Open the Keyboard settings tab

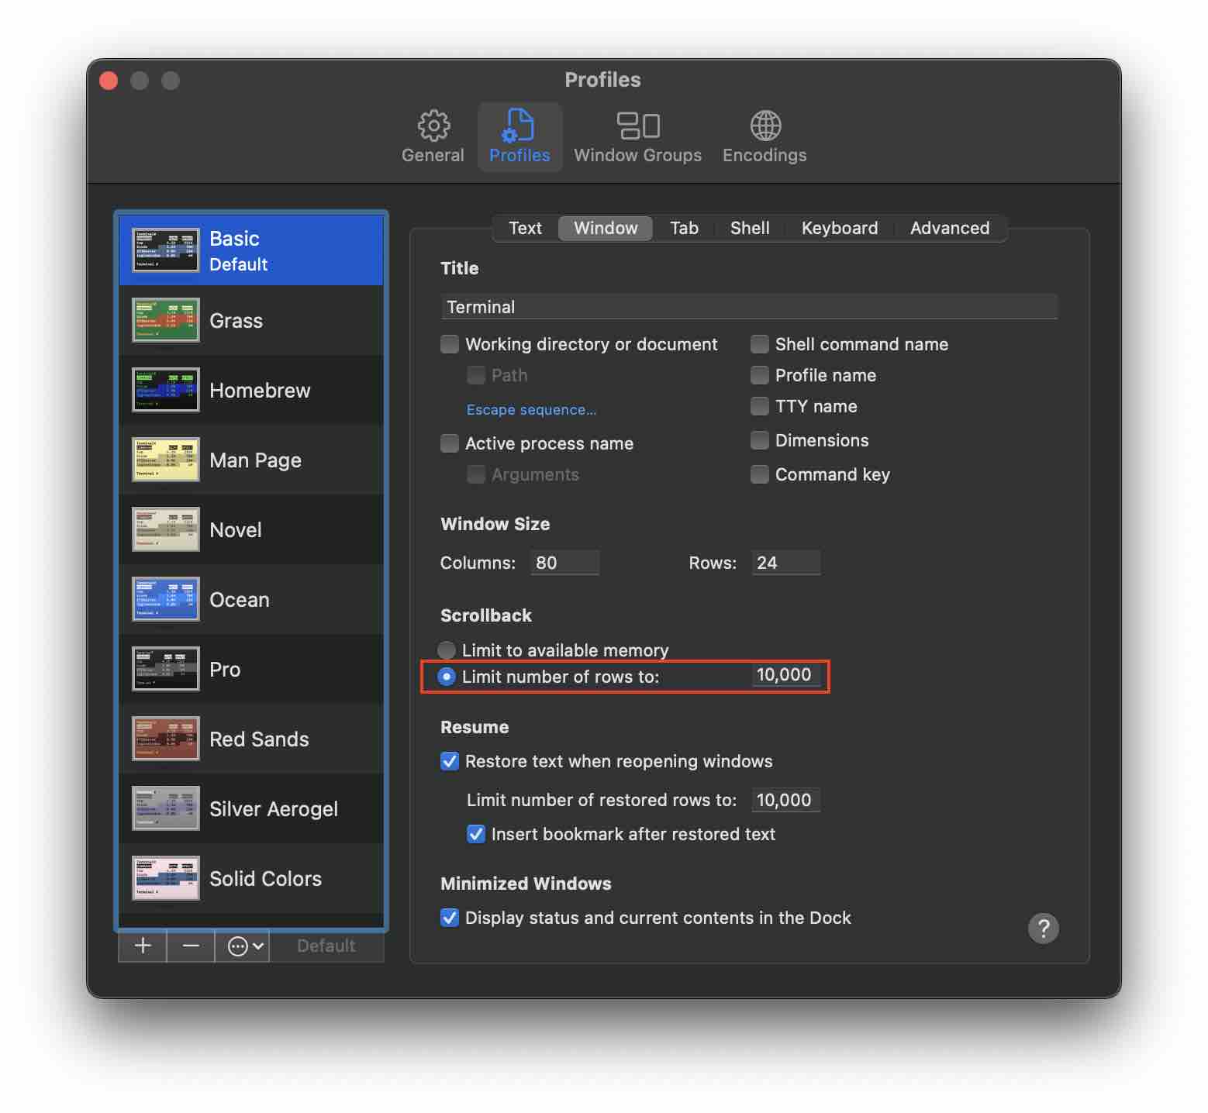click(x=839, y=228)
